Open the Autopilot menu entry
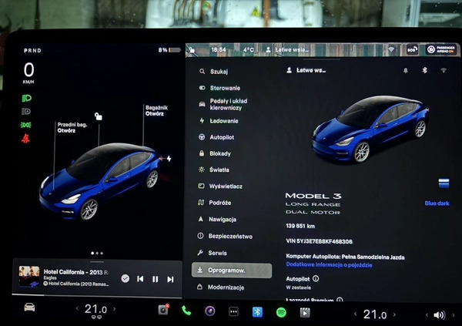Image resolution: width=462 pixels, height=326 pixels. 216,137
